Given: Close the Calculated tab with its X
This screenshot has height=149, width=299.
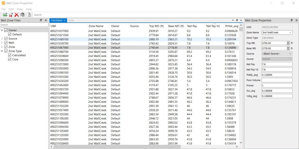Looking at the screenshot, I should click(x=64, y=20).
